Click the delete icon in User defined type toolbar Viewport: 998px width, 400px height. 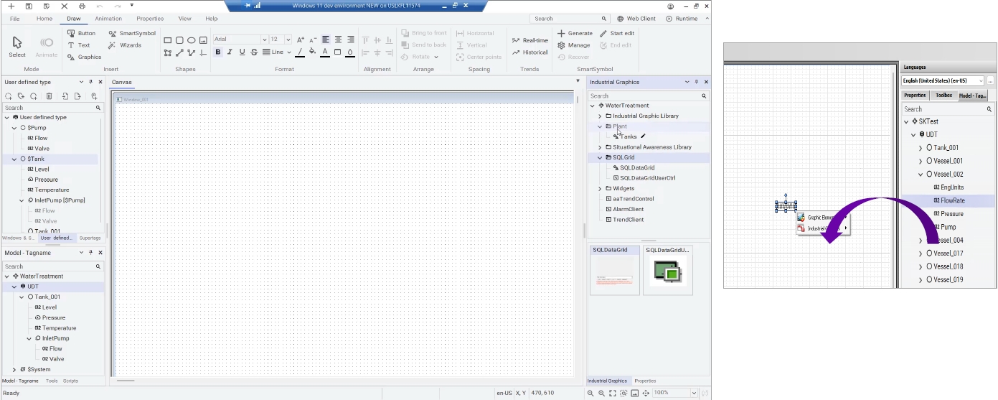pyautogui.click(x=49, y=96)
